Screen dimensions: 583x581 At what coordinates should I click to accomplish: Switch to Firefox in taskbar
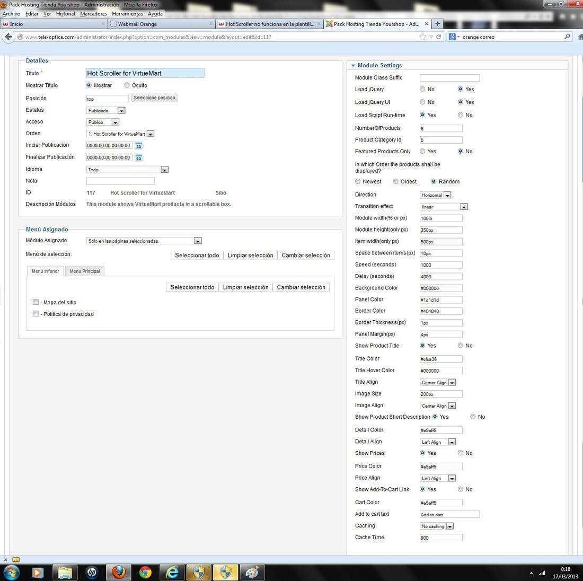coord(119,573)
